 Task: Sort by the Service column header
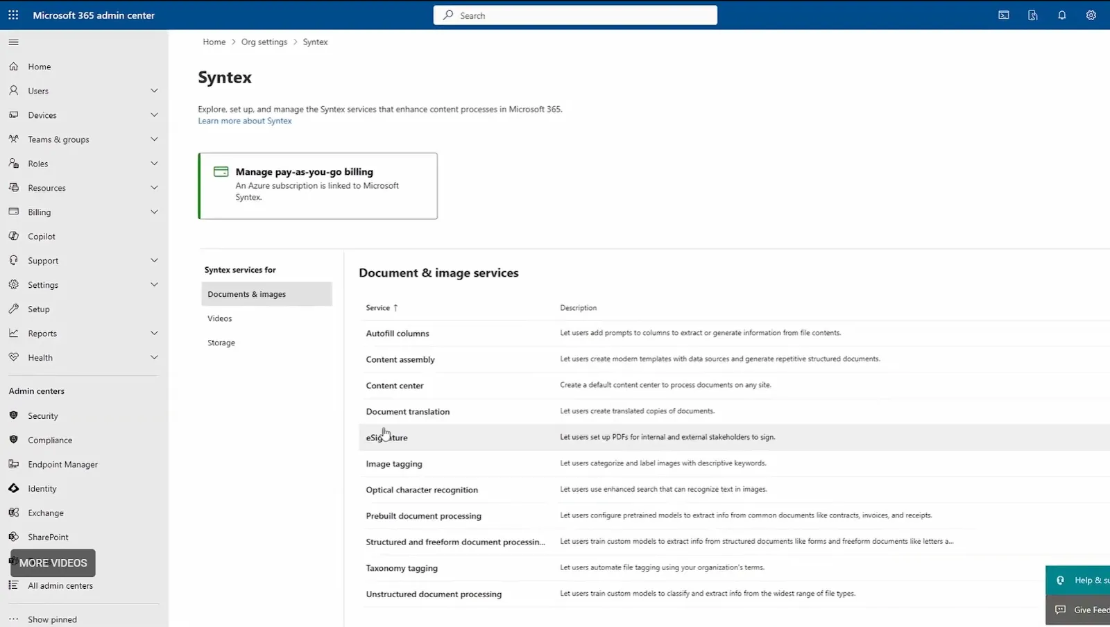click(382, 308)
